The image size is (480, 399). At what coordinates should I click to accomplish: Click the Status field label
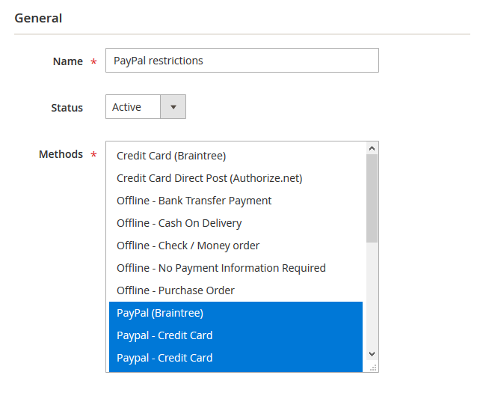pyautogui.click(x=67, y=108)
